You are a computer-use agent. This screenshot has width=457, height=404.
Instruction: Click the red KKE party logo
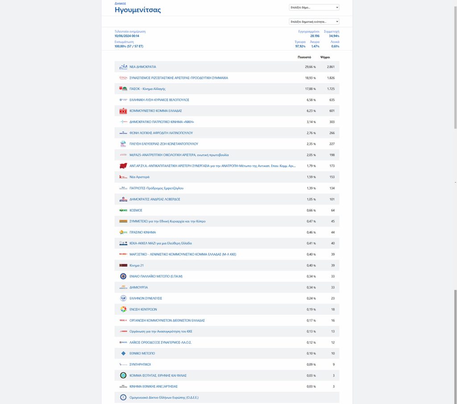coord(123,111)
